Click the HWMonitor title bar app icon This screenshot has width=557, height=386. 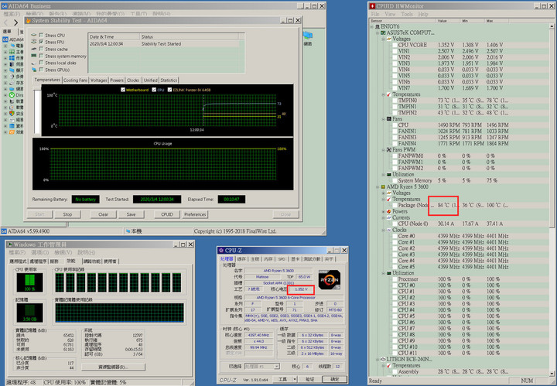tap(373, 6)
